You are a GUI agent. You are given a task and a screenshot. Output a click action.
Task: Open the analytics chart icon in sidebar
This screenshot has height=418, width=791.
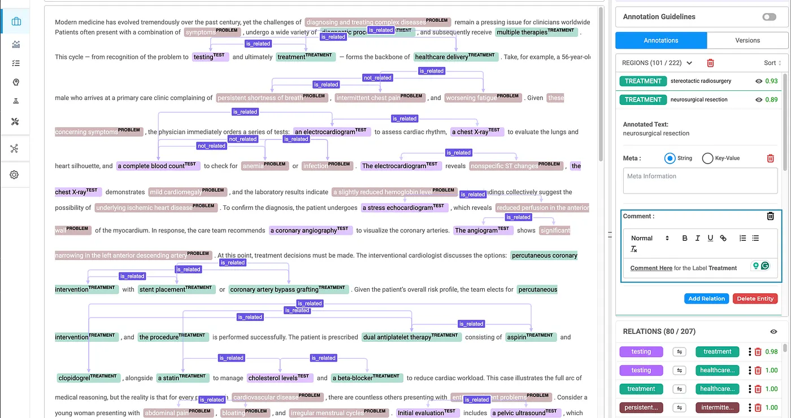[16, 45]
